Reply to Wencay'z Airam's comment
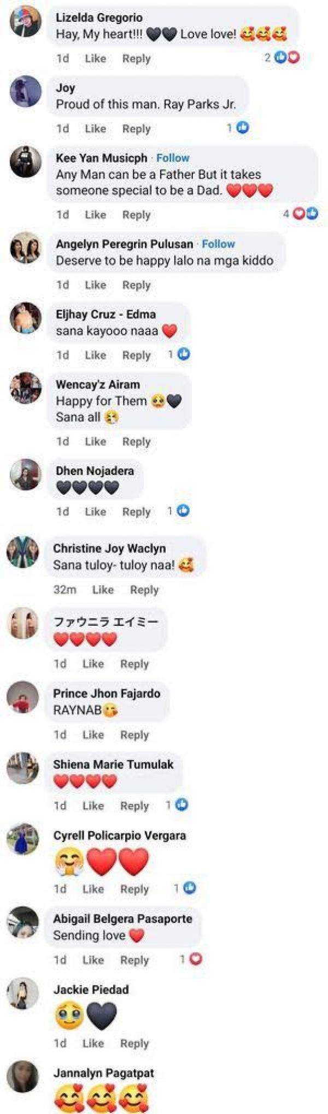328x1114 pixels. [x=136, y=441]
